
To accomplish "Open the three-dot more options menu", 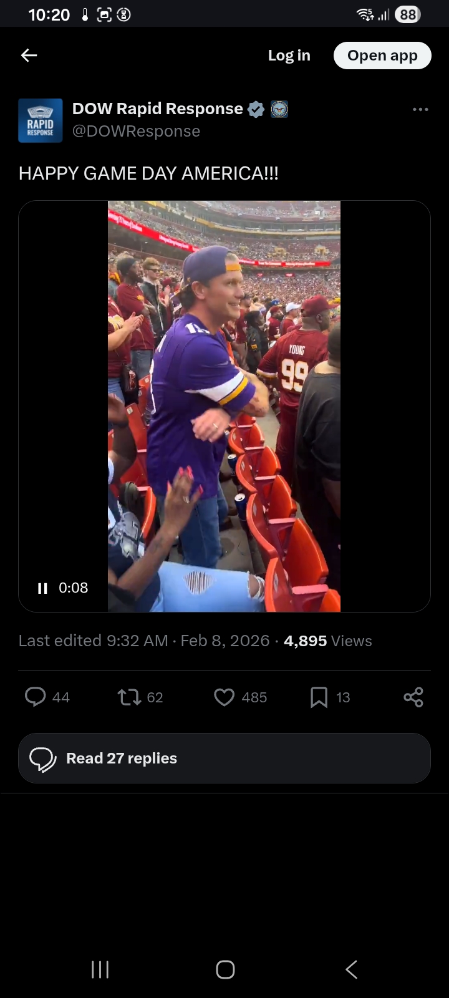I will point(420,110).
